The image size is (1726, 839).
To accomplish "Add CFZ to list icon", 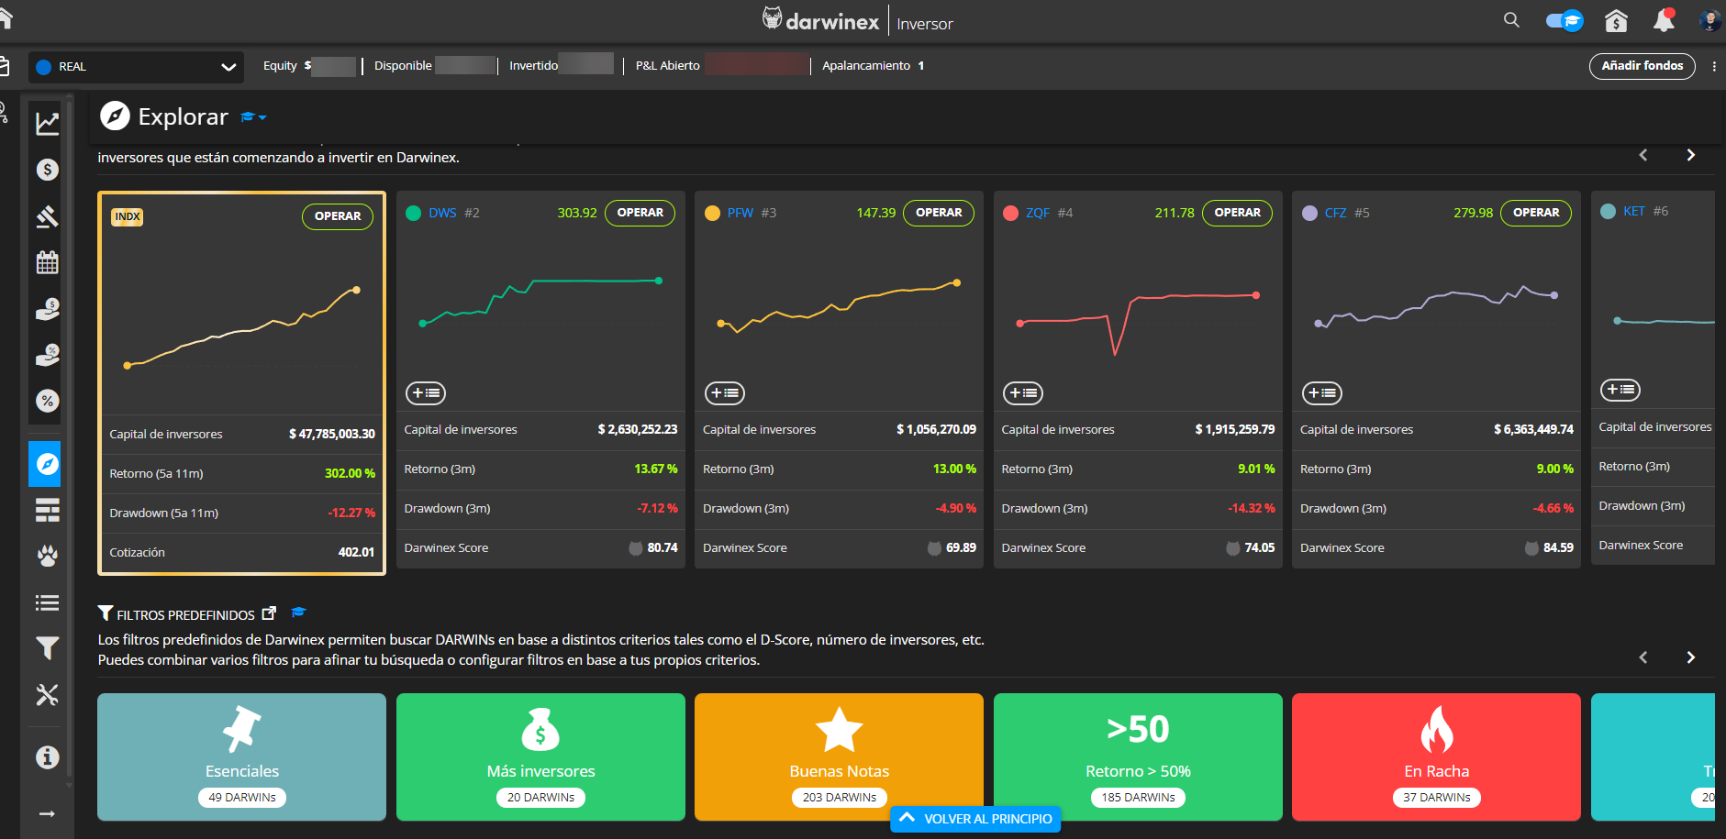I will [x=1322, y=393].
